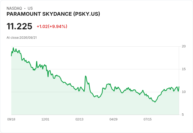193x133 pixels.
Task: Click the 07/15 date axis label
Action: point(147,119)
